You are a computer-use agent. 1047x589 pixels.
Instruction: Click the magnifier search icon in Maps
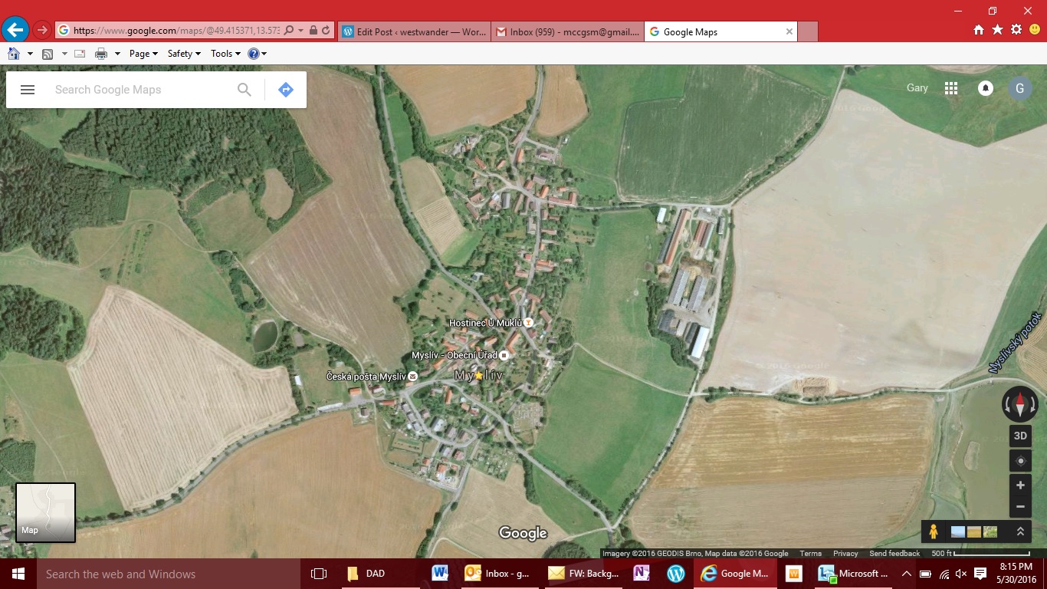coord(245,90)
